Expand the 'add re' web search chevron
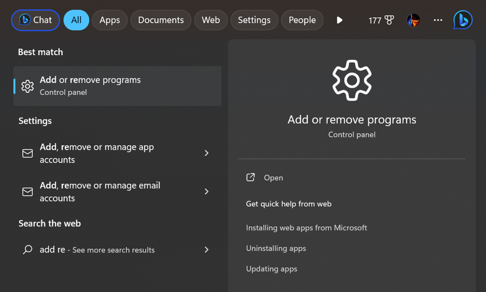The width and height of the screenshot is (486, 292). coord(206,250)
